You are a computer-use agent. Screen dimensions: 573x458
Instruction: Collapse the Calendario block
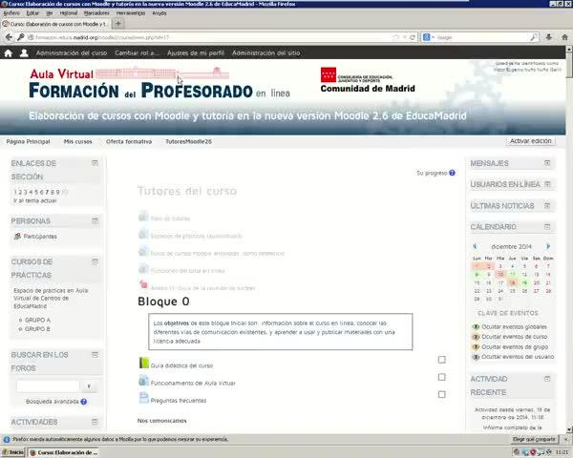point(547,226)
